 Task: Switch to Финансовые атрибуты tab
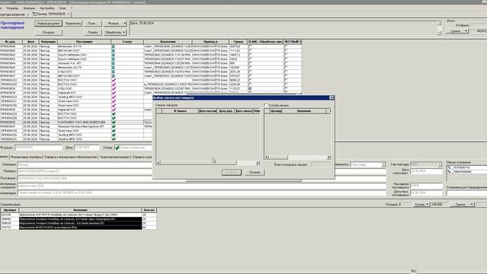[26, 157]
